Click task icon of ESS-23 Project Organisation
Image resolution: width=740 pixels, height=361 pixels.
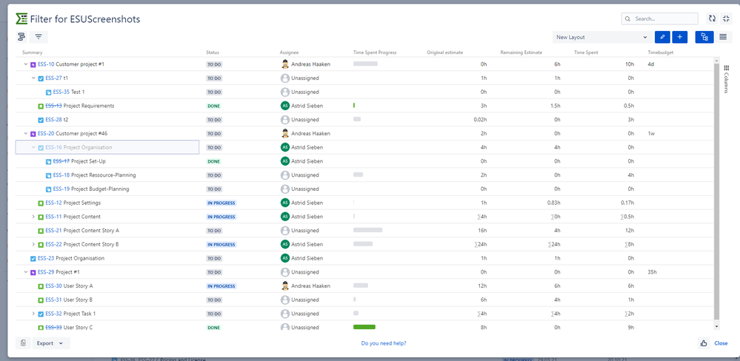(x=33, y=259)
